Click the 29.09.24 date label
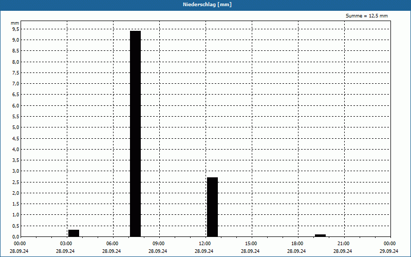411x257 pixels. pos(389,251)
